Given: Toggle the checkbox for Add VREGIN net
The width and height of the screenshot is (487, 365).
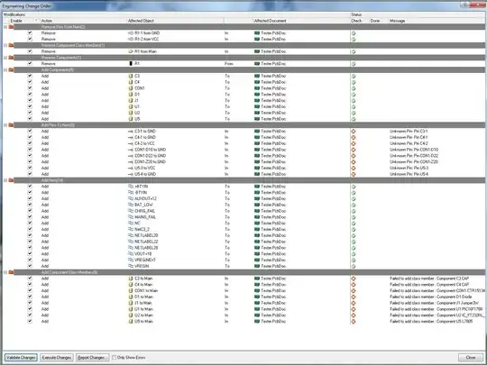Looking at the screenshot, I should [30, 266].
